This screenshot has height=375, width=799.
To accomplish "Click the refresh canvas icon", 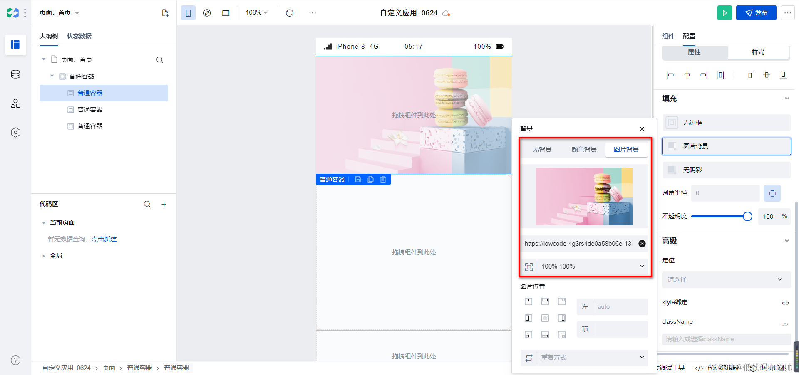I will (290, 13).
